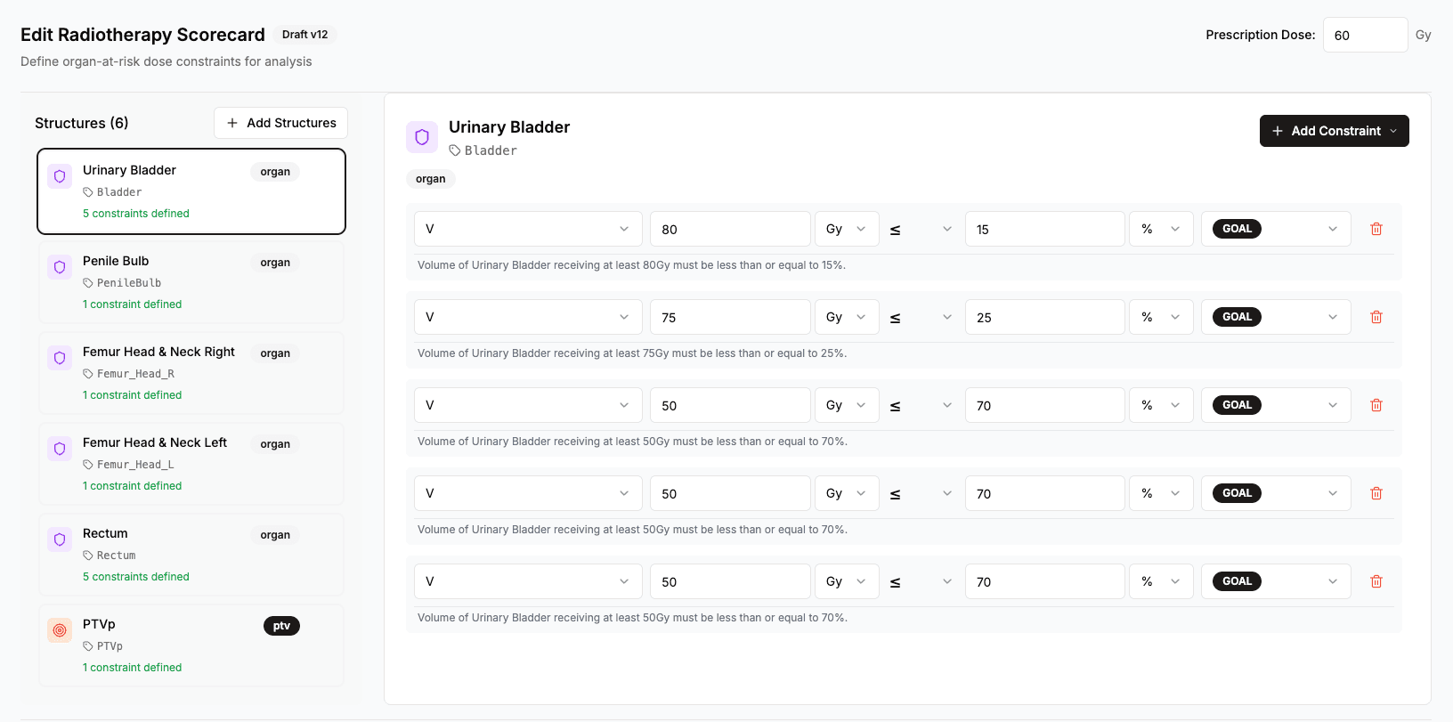Image resolution: width=1453 pixels, height=722 pixels.
Task: Delete the V80Gy ≤ 15% constraint
Action: point(1376,229)
